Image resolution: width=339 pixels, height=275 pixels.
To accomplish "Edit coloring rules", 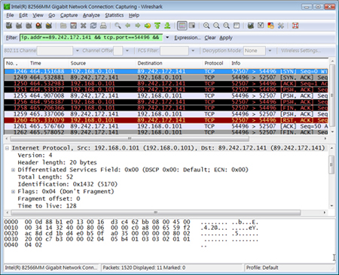I will coord(270,26).
